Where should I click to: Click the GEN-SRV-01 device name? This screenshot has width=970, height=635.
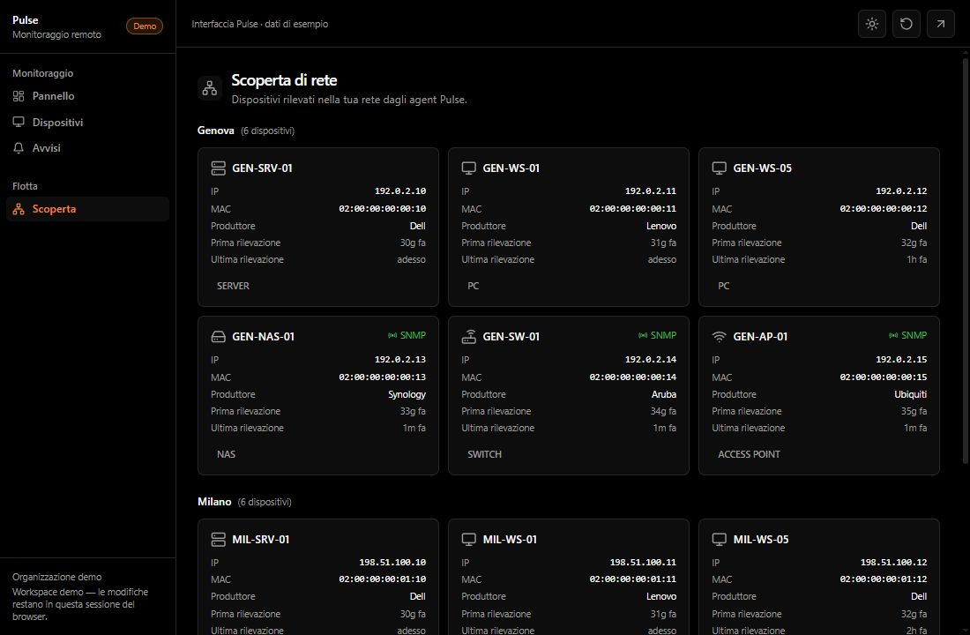(262, 168)
